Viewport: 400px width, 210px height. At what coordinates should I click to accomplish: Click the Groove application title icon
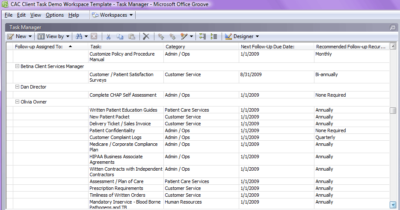5,4
